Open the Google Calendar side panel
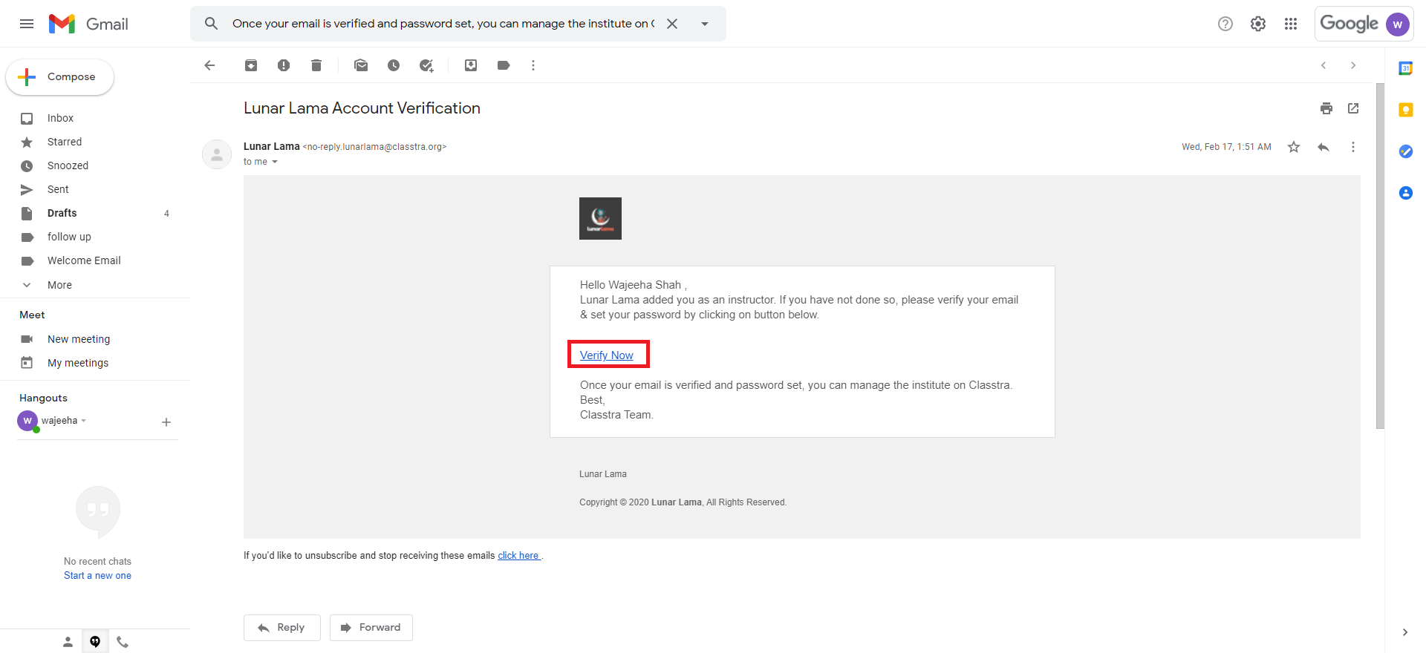This screenshot has width=1426, height=653. 1405,68
